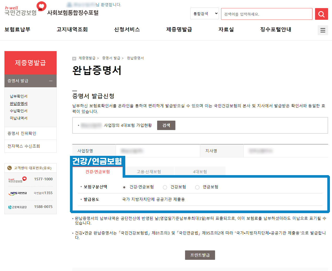Open 미납내역서 in the sidebar
The height and width of the screenshot is (271, 332).
pyautogui.click(x=19, y=118)
